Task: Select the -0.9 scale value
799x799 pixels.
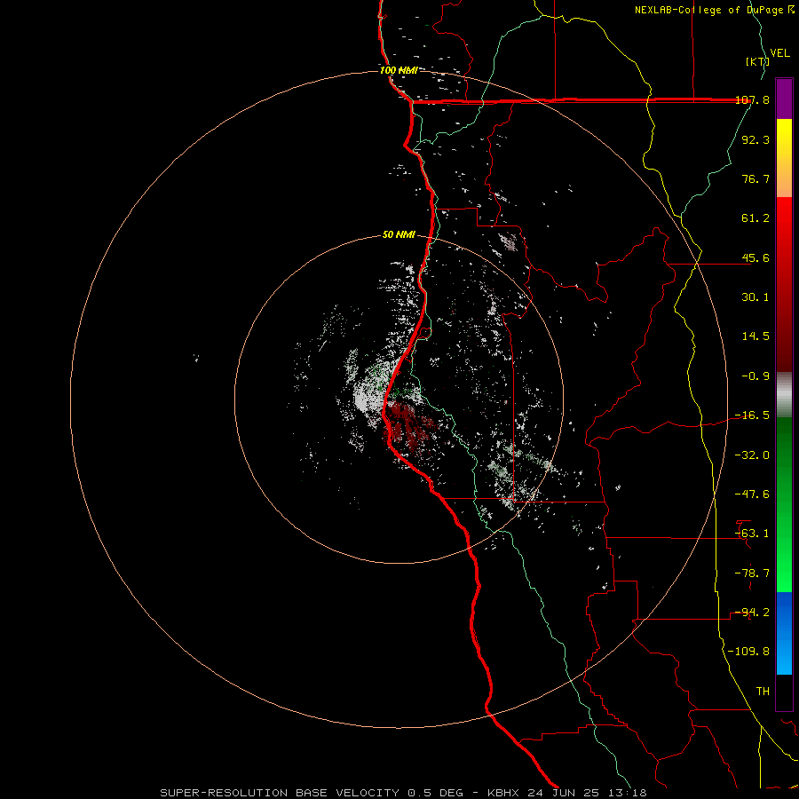Action: 755,376
